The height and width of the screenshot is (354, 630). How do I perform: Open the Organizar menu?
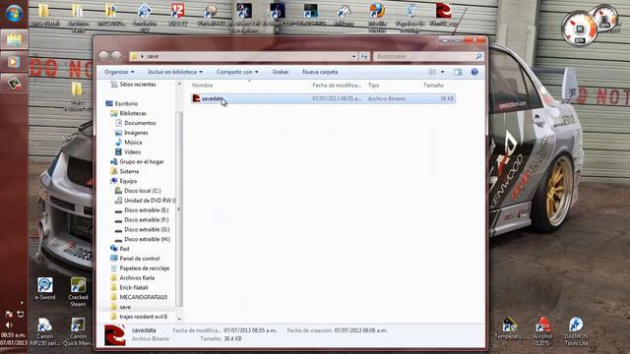pyautogui.click(x=119, y=72)
